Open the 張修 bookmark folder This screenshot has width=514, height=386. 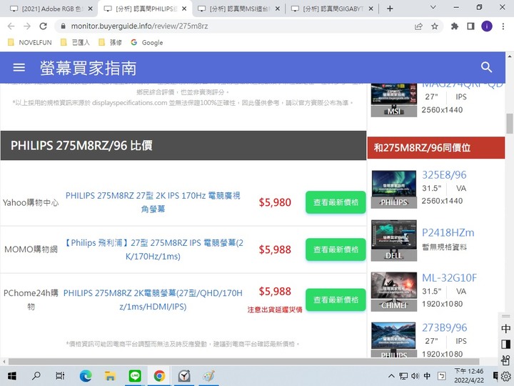(110, 42)
